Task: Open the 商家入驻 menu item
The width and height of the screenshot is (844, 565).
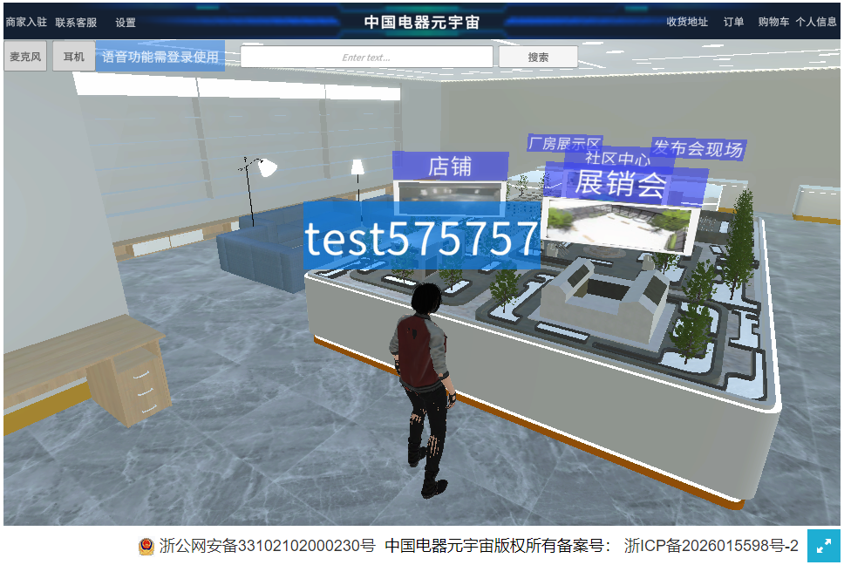Action: pyautogui.click(x=26, y=22)
